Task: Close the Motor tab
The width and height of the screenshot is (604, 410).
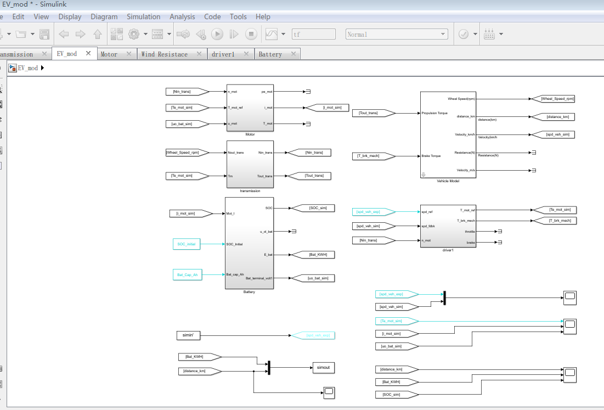Action: point(129,54)
